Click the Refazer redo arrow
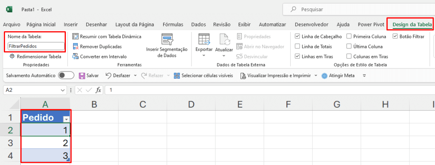The height and width of the screenshot is (165, 435). 144,76
